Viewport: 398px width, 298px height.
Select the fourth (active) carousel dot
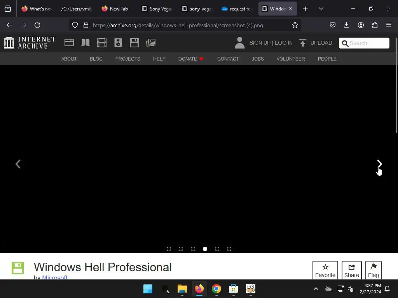click(205, 249)
